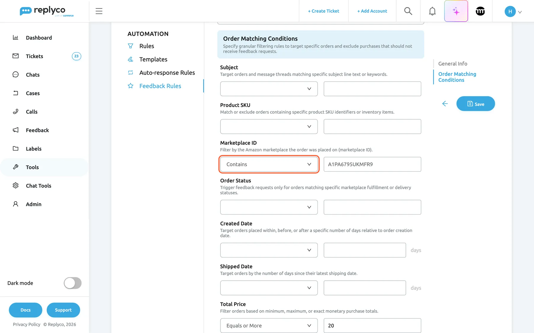
Task: Click the back arrow beside Save
Action: tap(445, 104)
